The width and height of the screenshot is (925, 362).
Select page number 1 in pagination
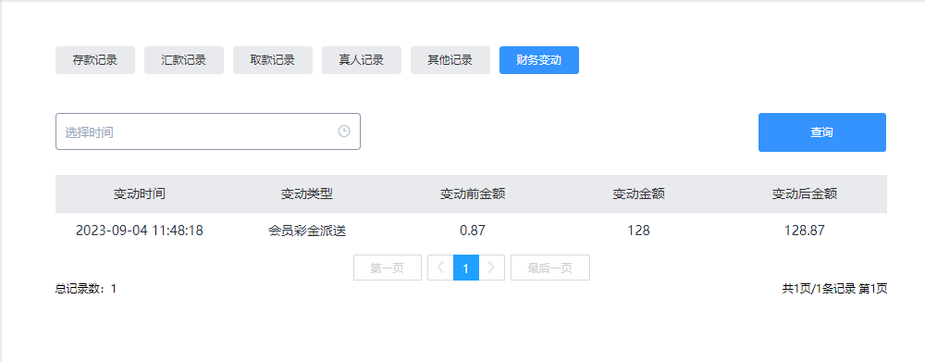point(466,268)
